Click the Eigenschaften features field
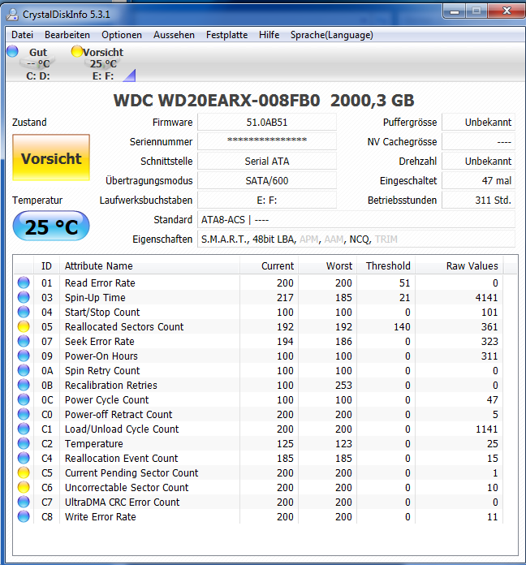This screenshot has height=565, width=526. (x=356, y=239)
